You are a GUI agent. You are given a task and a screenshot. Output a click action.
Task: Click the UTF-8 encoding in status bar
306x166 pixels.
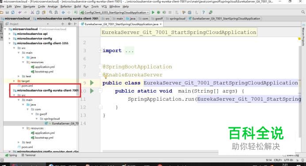tap(289, 160)
